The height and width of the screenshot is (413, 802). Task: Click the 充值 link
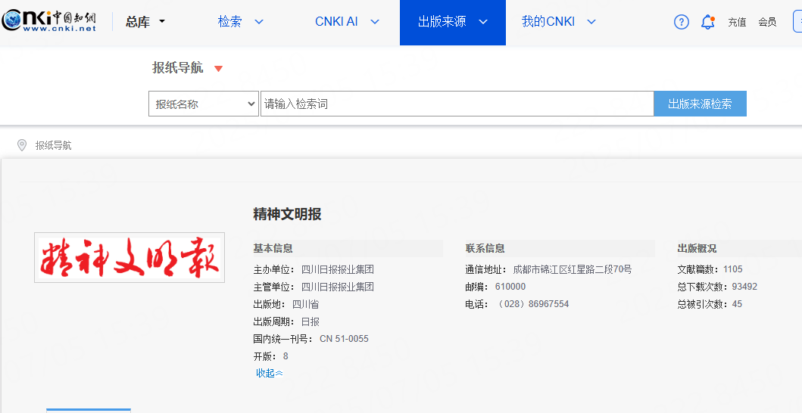(x=737, y=22)
